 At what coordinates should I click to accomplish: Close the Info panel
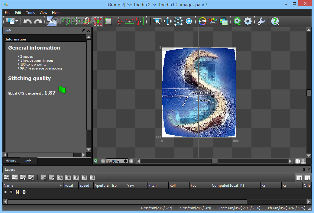coord(89,31)
